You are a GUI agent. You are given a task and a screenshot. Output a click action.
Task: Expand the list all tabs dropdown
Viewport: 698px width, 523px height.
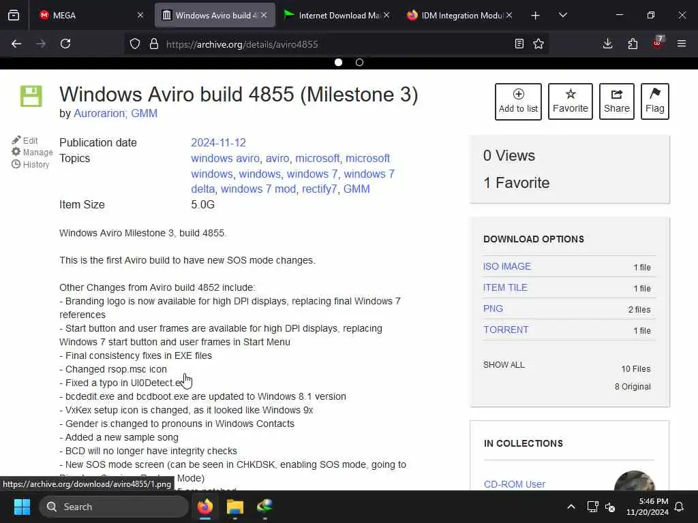click(563, 15)
